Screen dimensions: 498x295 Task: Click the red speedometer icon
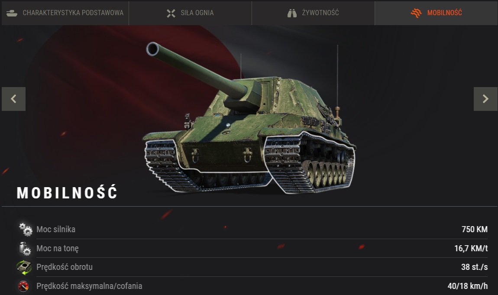tap(23, 286)
